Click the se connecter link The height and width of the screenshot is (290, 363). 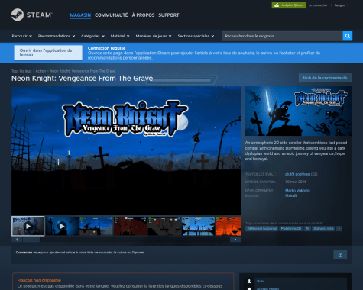pyautogui.click(x=318, y=5)
